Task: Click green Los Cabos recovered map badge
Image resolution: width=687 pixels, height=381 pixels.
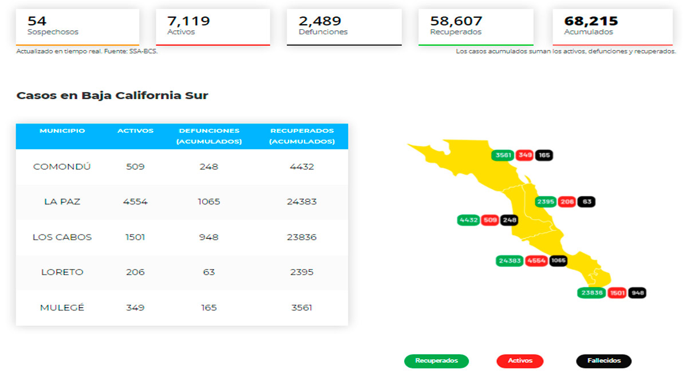Action: point(592,293)
